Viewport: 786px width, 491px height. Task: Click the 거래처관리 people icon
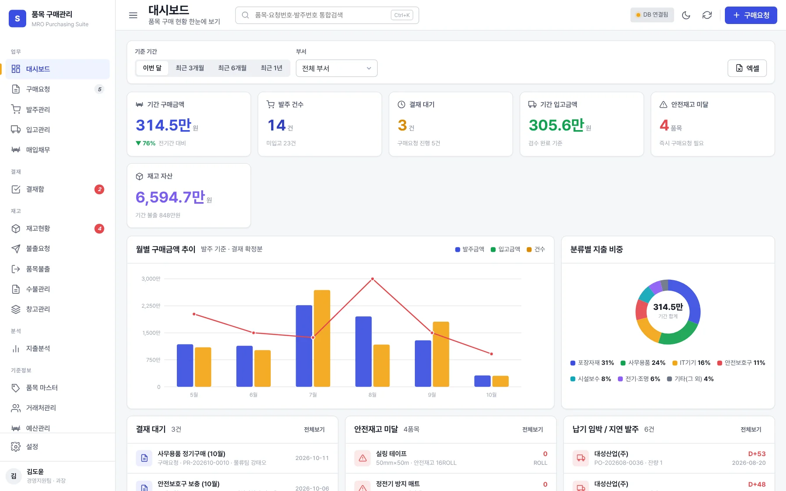coord(16,408)
